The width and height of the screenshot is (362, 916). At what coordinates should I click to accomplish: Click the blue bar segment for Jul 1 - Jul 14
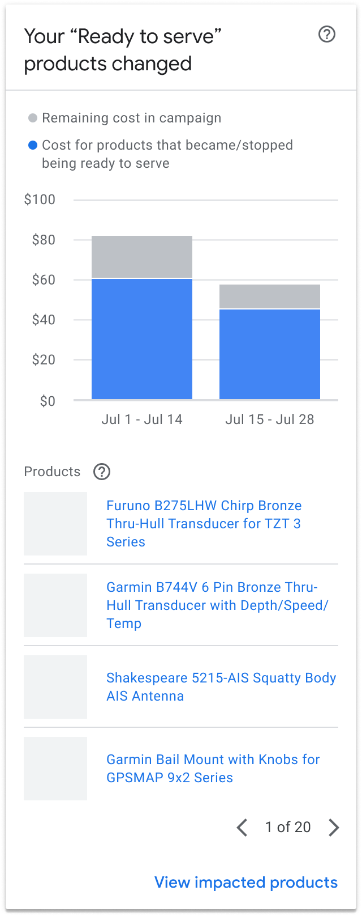tap(142, 339)
